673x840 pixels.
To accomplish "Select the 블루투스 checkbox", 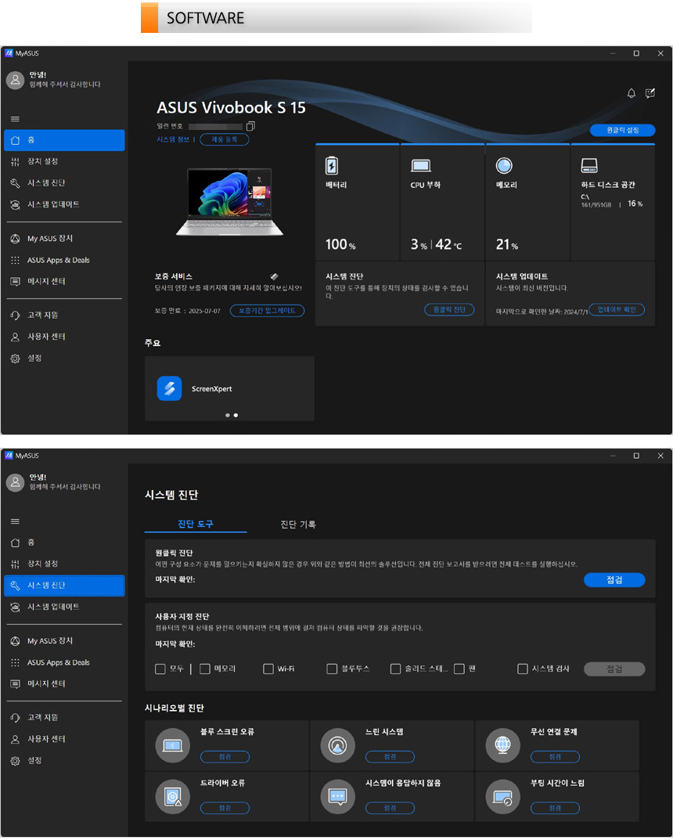I will pyautogui.click(x=332, y=669).
